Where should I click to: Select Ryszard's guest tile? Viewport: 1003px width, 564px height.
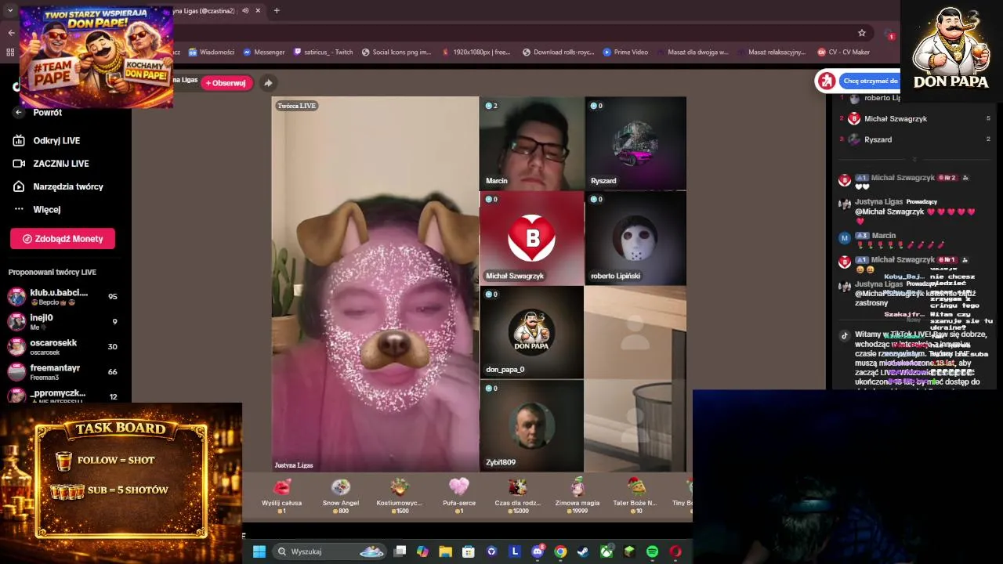(635, 143)
